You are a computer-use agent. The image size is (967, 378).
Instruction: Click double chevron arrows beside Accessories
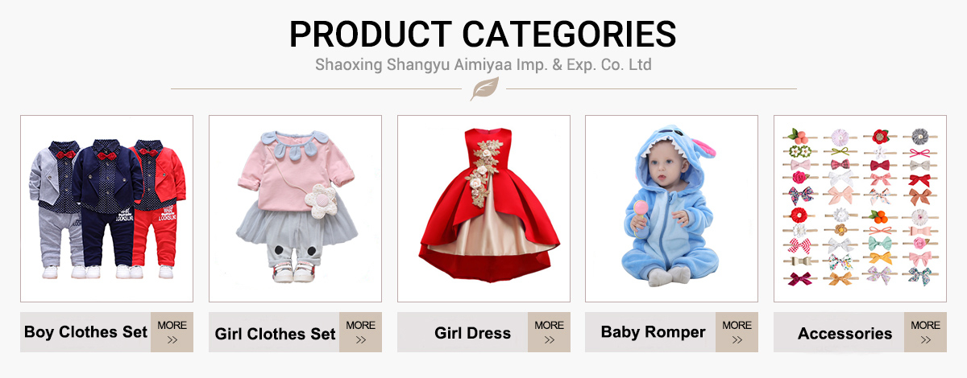tap(925, 340)
